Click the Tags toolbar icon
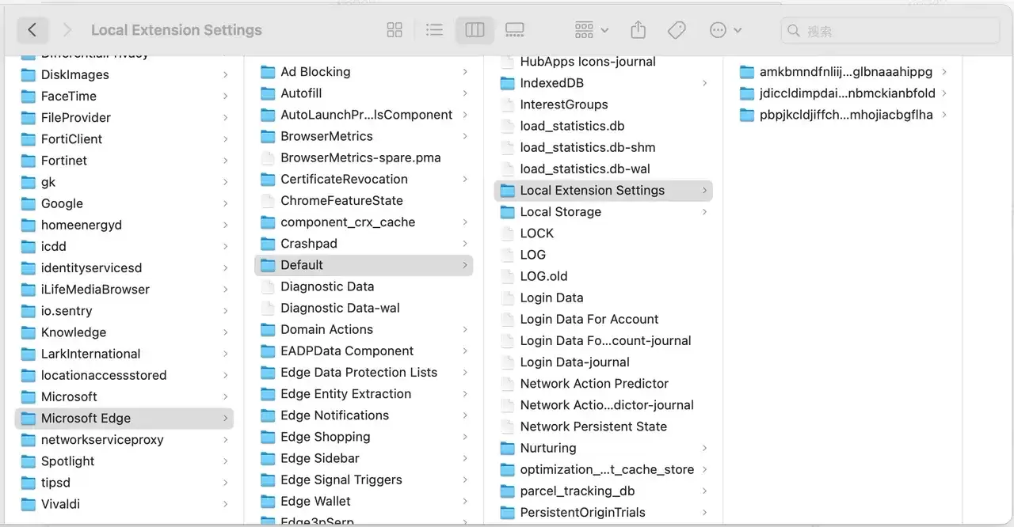Screen dimensions: 1014x527 [x=677, y=30]
